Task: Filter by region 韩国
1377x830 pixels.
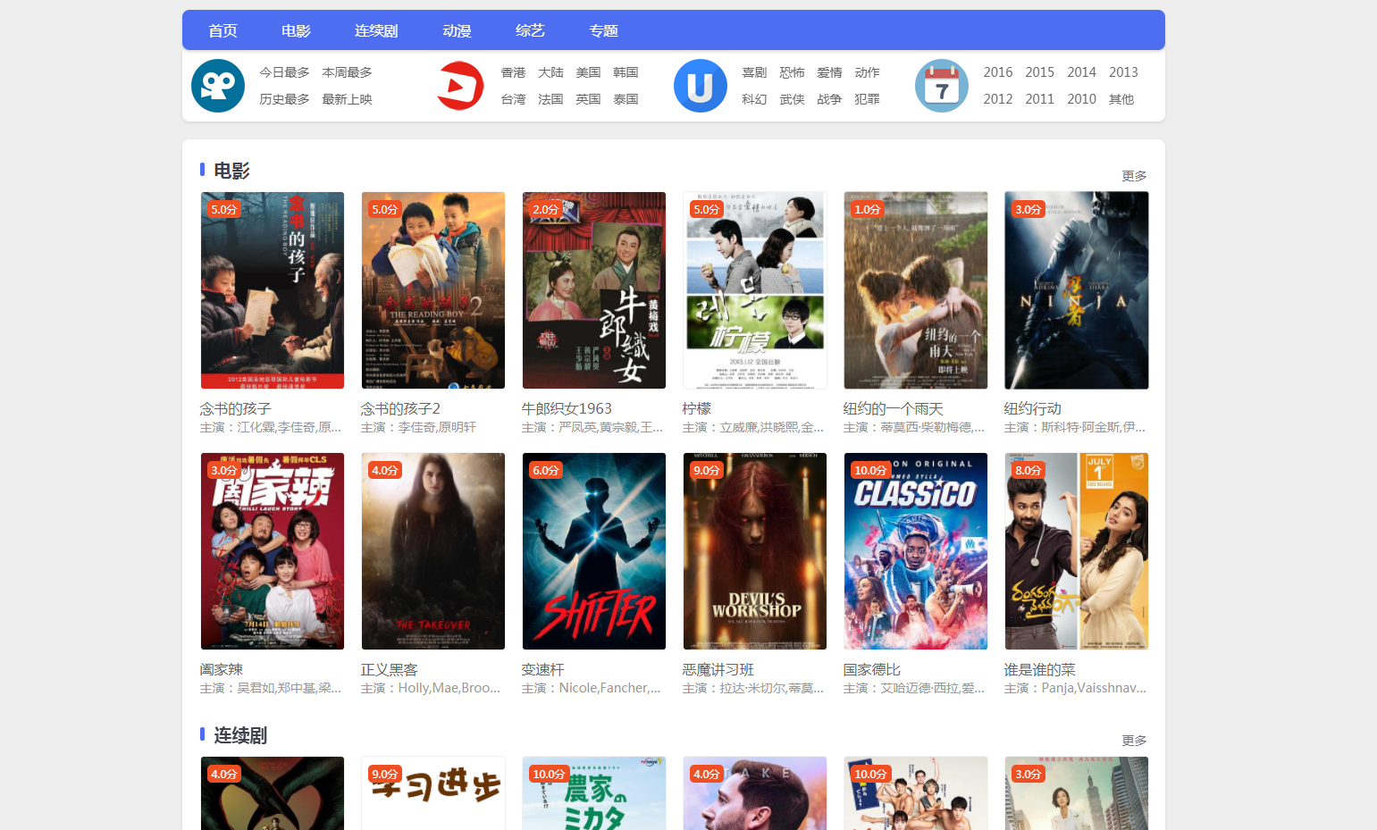Action: [626, 72]
